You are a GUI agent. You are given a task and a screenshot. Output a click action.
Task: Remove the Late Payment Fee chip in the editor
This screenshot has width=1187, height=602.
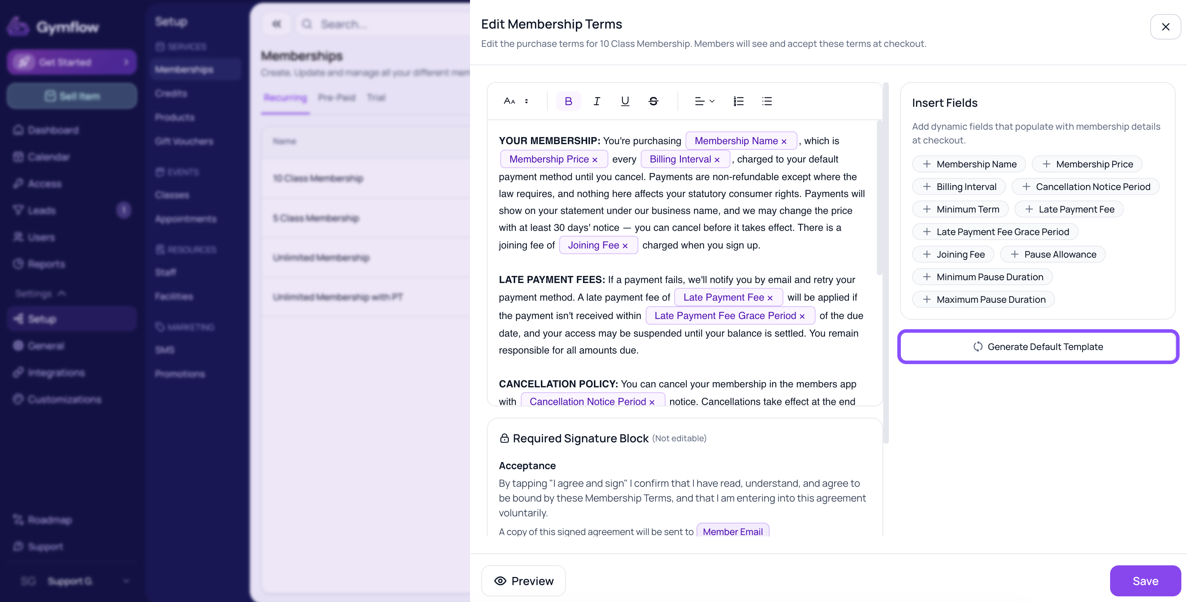coord(770,298)
